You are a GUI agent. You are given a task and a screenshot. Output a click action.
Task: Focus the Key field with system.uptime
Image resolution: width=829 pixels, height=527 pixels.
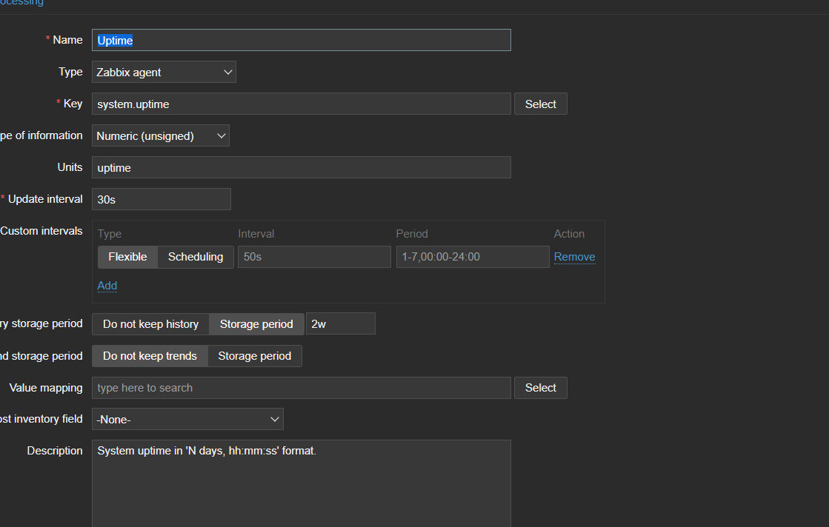tap(301, 104)
